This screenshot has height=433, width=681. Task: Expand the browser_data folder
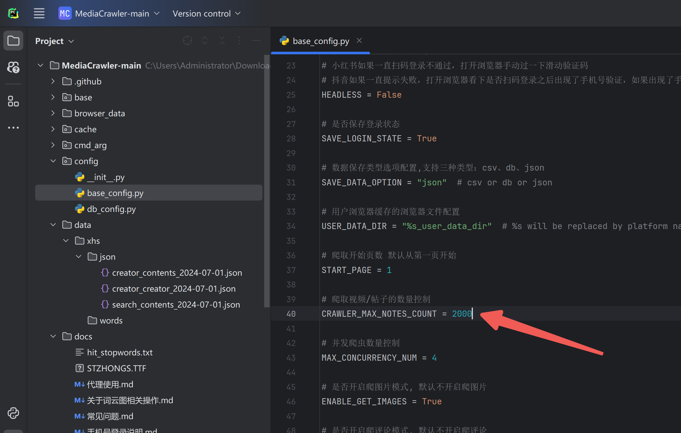coord(53,113)
